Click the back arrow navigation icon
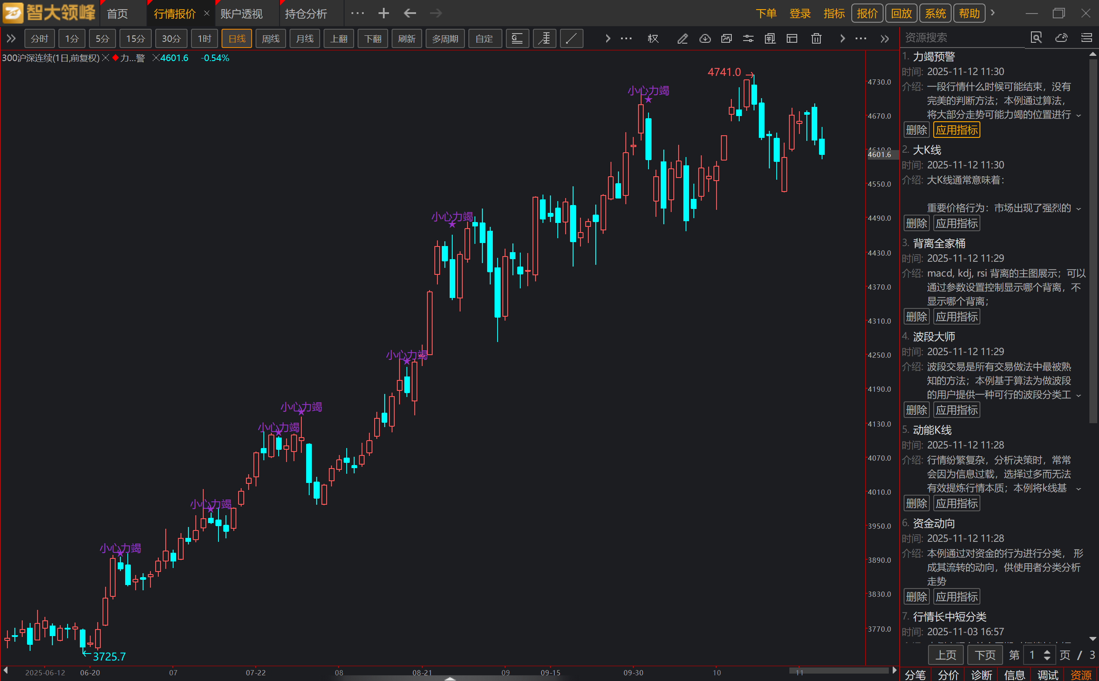The width and height of the screenshot is (1099, 681). tap(409, 13)
